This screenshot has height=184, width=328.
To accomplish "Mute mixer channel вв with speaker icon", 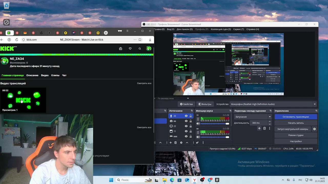I will [198, 137].
